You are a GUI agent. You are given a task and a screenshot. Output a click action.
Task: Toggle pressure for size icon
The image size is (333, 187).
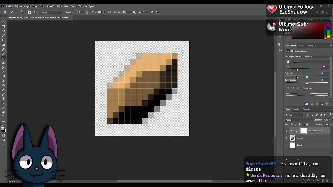pos(152,12)
